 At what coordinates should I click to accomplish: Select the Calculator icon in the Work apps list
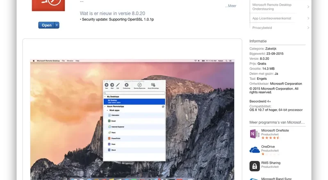[x=109, y=115]
